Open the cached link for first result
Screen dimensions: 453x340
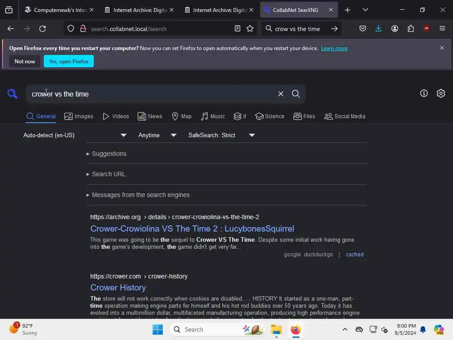pos(355,255)
